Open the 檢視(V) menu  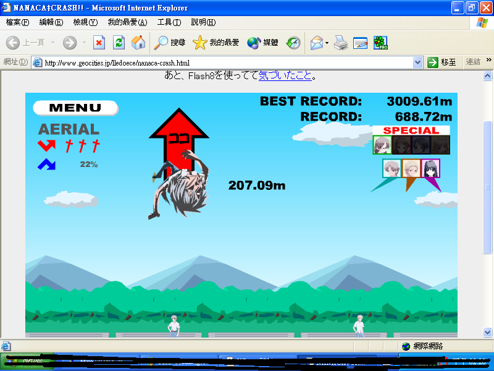pos(85,22)
